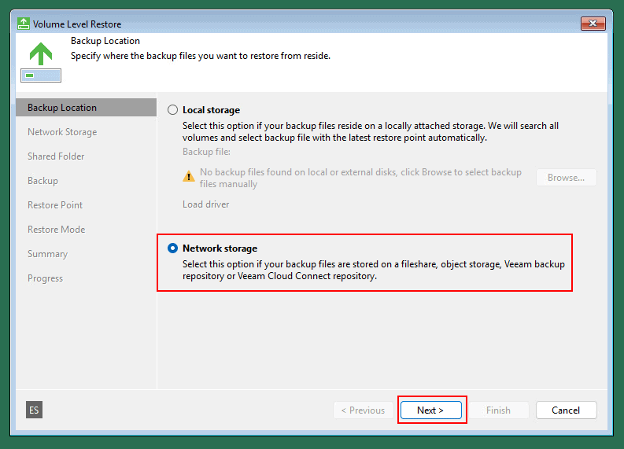Click the green restore arrow icon
This screenshot has height=449, width=624.
tap(41, 53)
